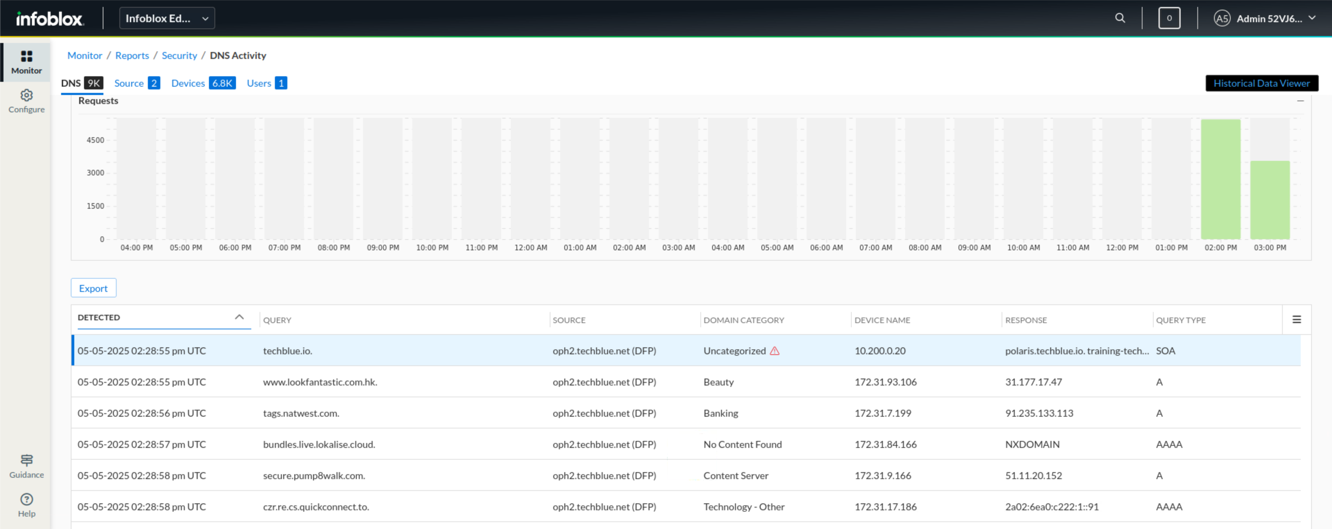Toggle the Detected column sort arrow

point(239,317)
